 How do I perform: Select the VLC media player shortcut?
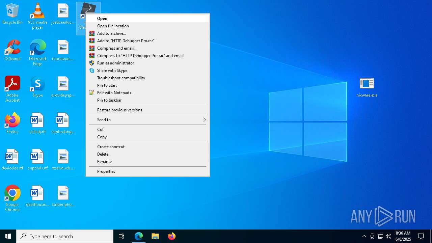[x=37, y=16]
